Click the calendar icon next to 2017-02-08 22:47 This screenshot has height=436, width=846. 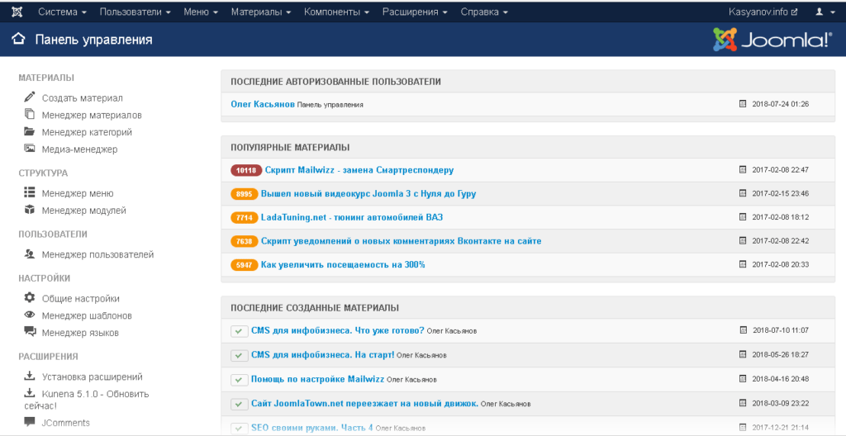[743, 169]
